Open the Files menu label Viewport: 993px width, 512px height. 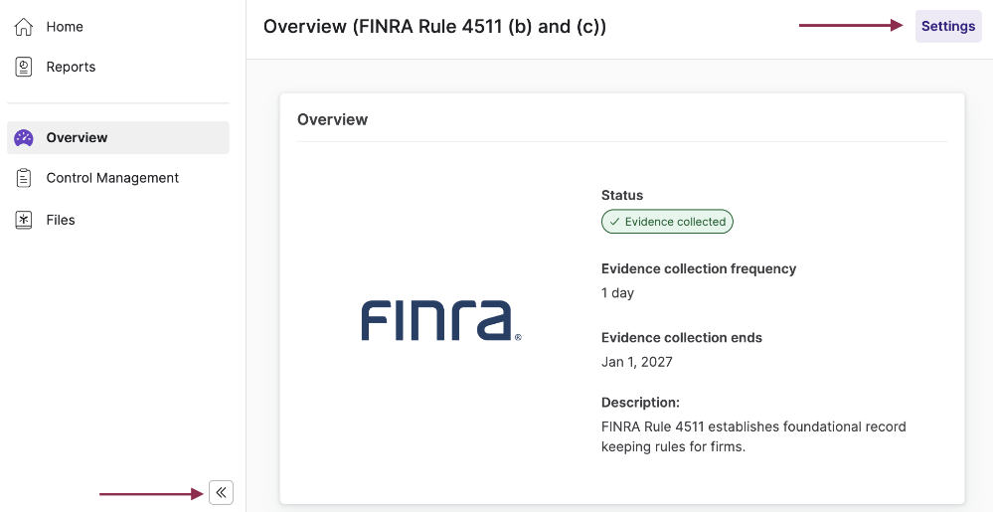tap(61, 220)
